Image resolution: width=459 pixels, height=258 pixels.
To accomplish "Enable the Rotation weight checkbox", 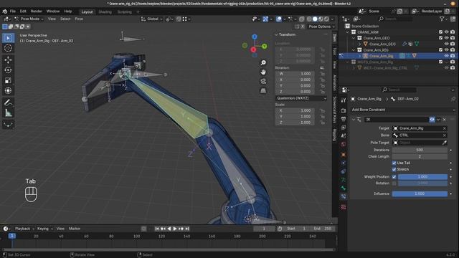I will [394, 183].
